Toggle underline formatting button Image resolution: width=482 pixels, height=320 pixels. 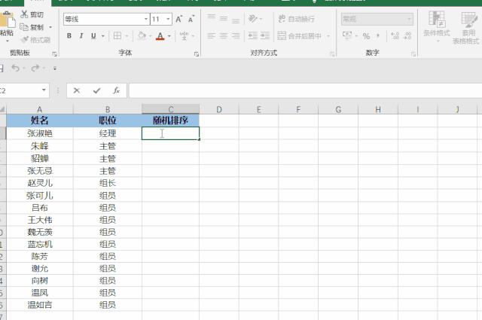pos(93,35)
